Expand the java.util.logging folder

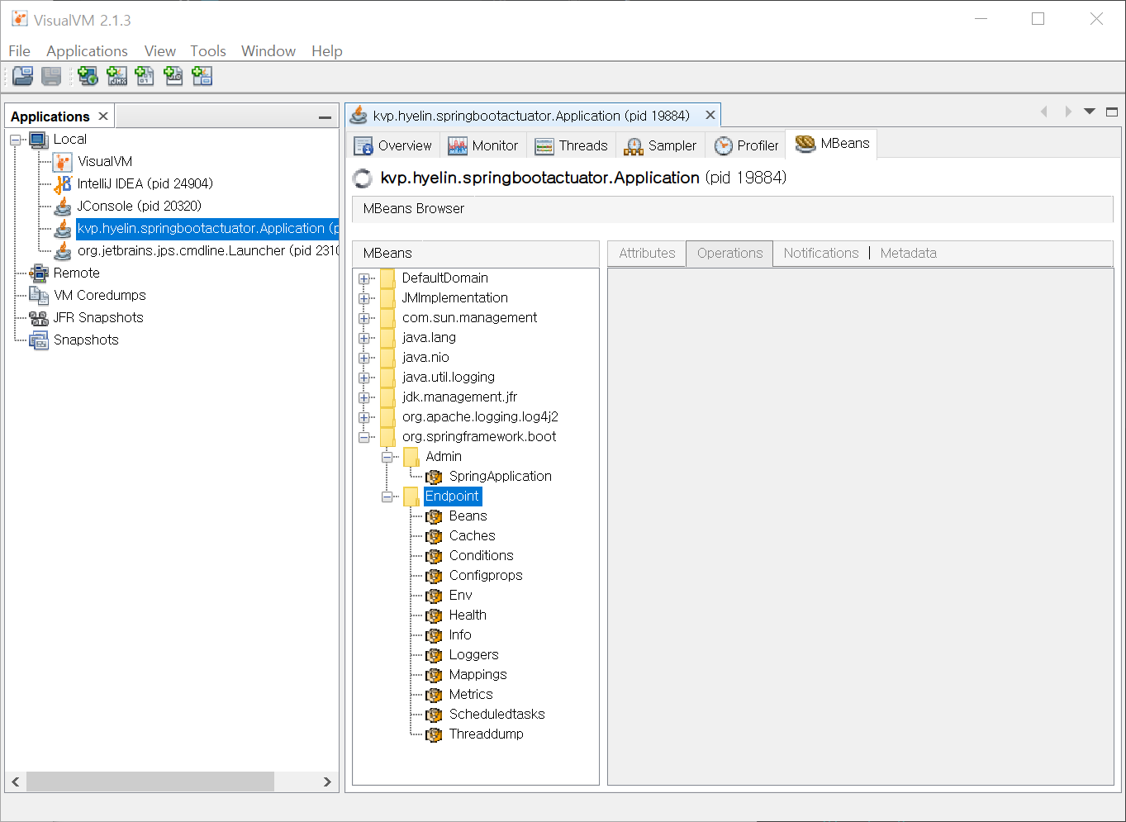coord(363,378)
